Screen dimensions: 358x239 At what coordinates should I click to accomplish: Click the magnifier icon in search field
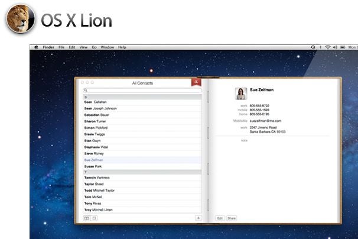pos(86,91)
